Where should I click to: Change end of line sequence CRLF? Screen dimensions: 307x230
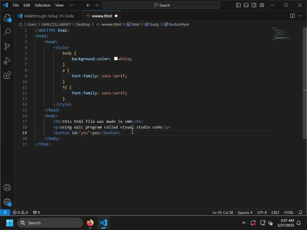click(x=275, y=212)
